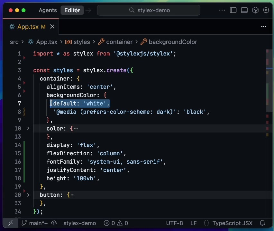Click the editor actions ellipsis above the code
274x231 pixels.
click(264, 27)
